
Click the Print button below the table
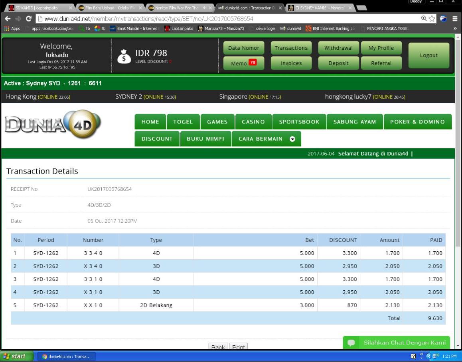(x=239, y=347)
